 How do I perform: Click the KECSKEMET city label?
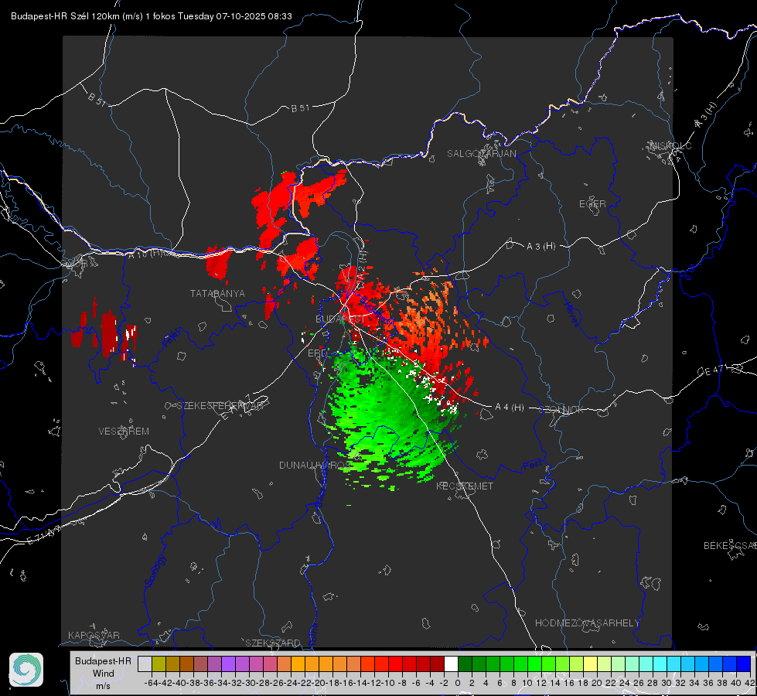click(x=465, y=486)
